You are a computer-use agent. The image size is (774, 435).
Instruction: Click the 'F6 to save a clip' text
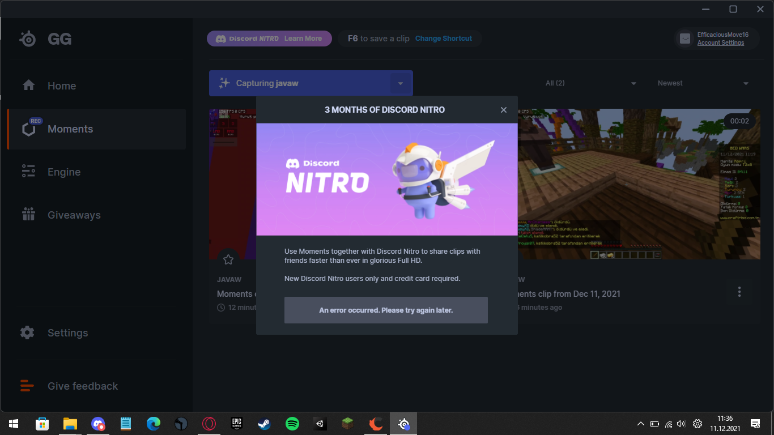pos(379,39)
